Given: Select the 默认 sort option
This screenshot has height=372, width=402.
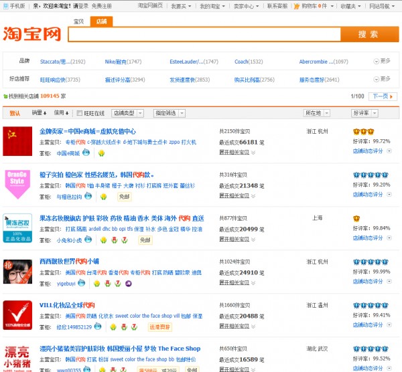Looking at the screenshot, I should pyautogui.click(x=15, y=113).
